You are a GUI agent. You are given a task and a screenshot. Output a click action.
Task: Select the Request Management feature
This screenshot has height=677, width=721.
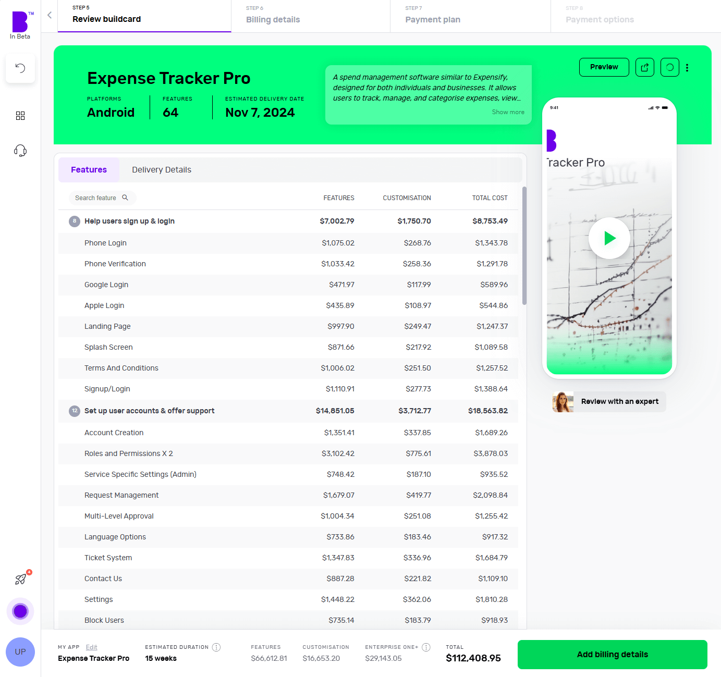tap(288, 496)
